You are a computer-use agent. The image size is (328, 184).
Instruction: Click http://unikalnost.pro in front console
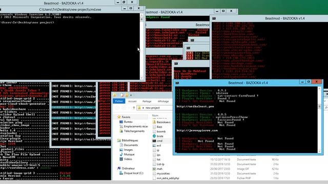point(195,106)
